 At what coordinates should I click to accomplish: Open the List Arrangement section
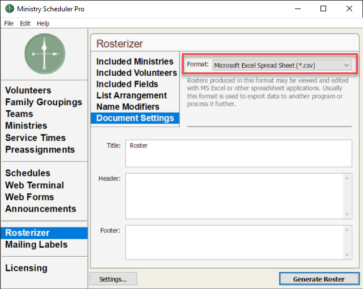[x=131, y=96]
